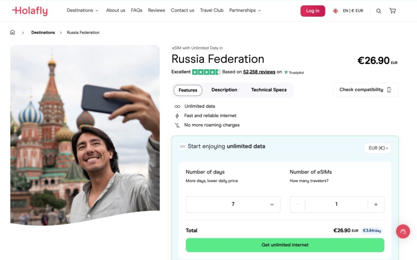Click the Log in button
Viewport: 417px width, 260px height.
[312, 11]
